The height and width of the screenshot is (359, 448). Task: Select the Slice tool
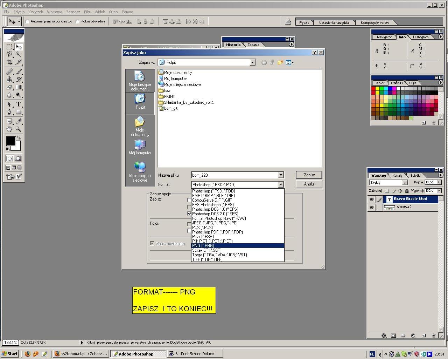[x=19, y=62]
